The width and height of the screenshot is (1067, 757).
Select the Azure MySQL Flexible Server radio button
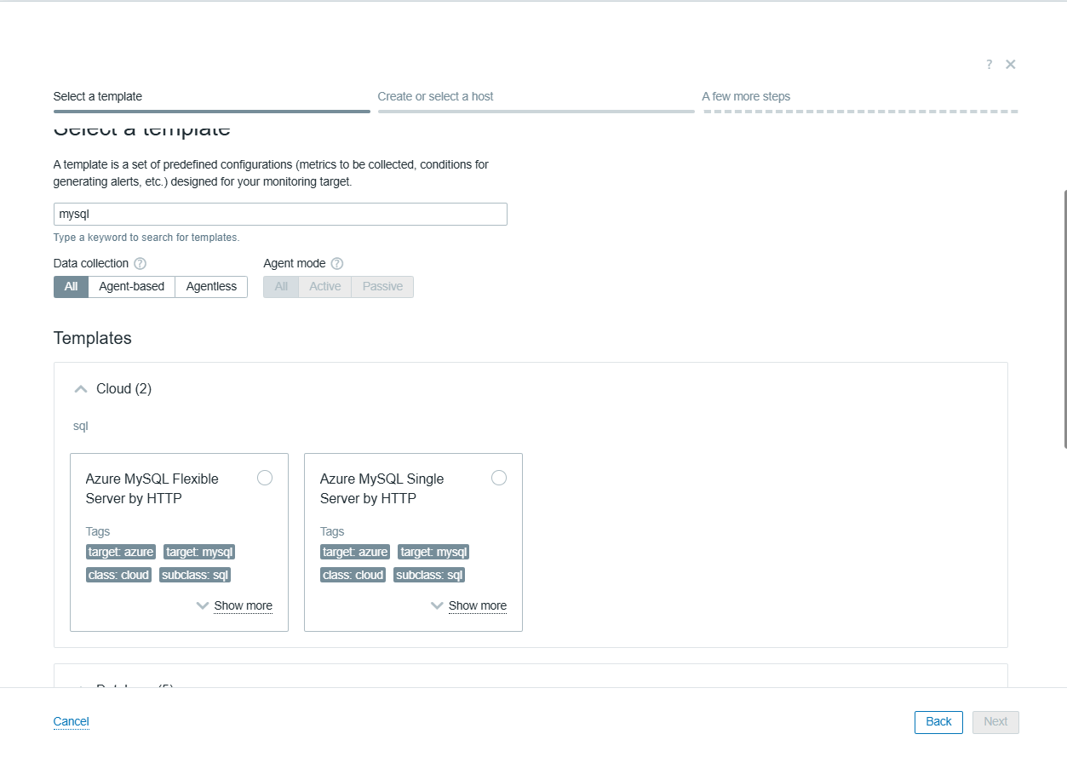(x=265, y=478)
